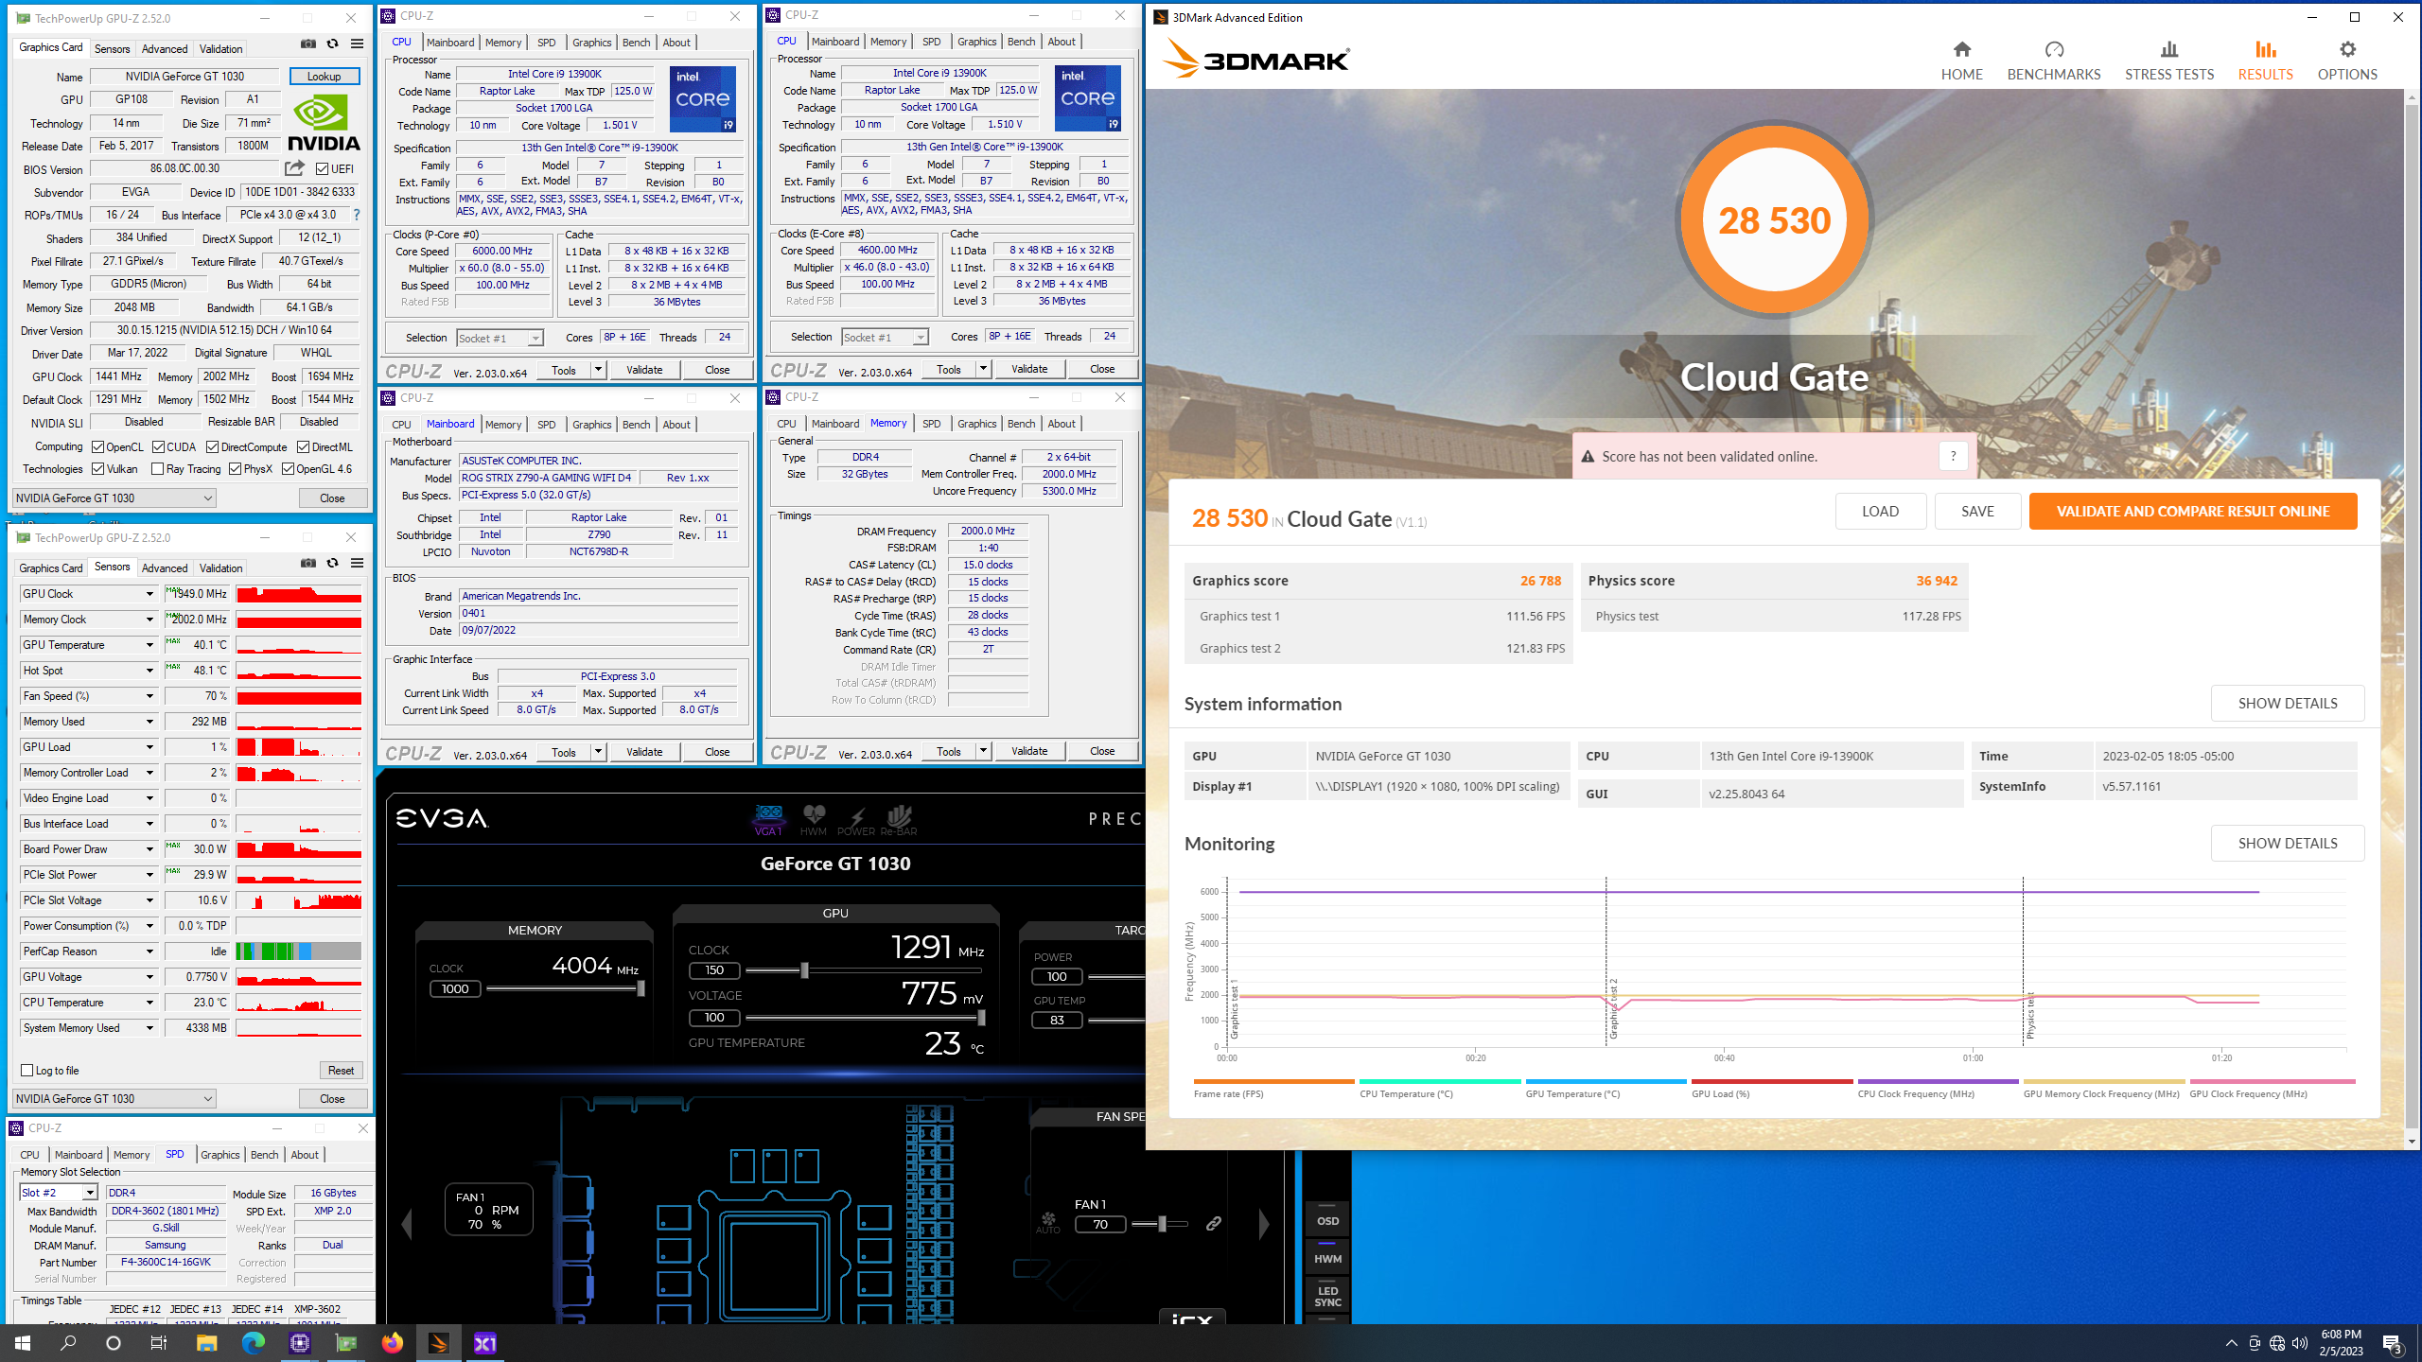The image size is (2422, 1362).
Task: Open Bench tab in top-left CPU-Z
Action: click(636, 42)
